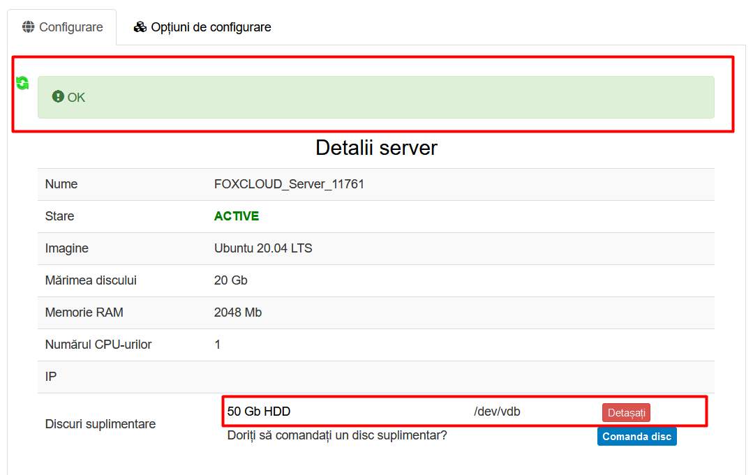Click the Numărul CPU-urilor row label
Viewport: 753px width, 475px height.
[x=98, y=345]
